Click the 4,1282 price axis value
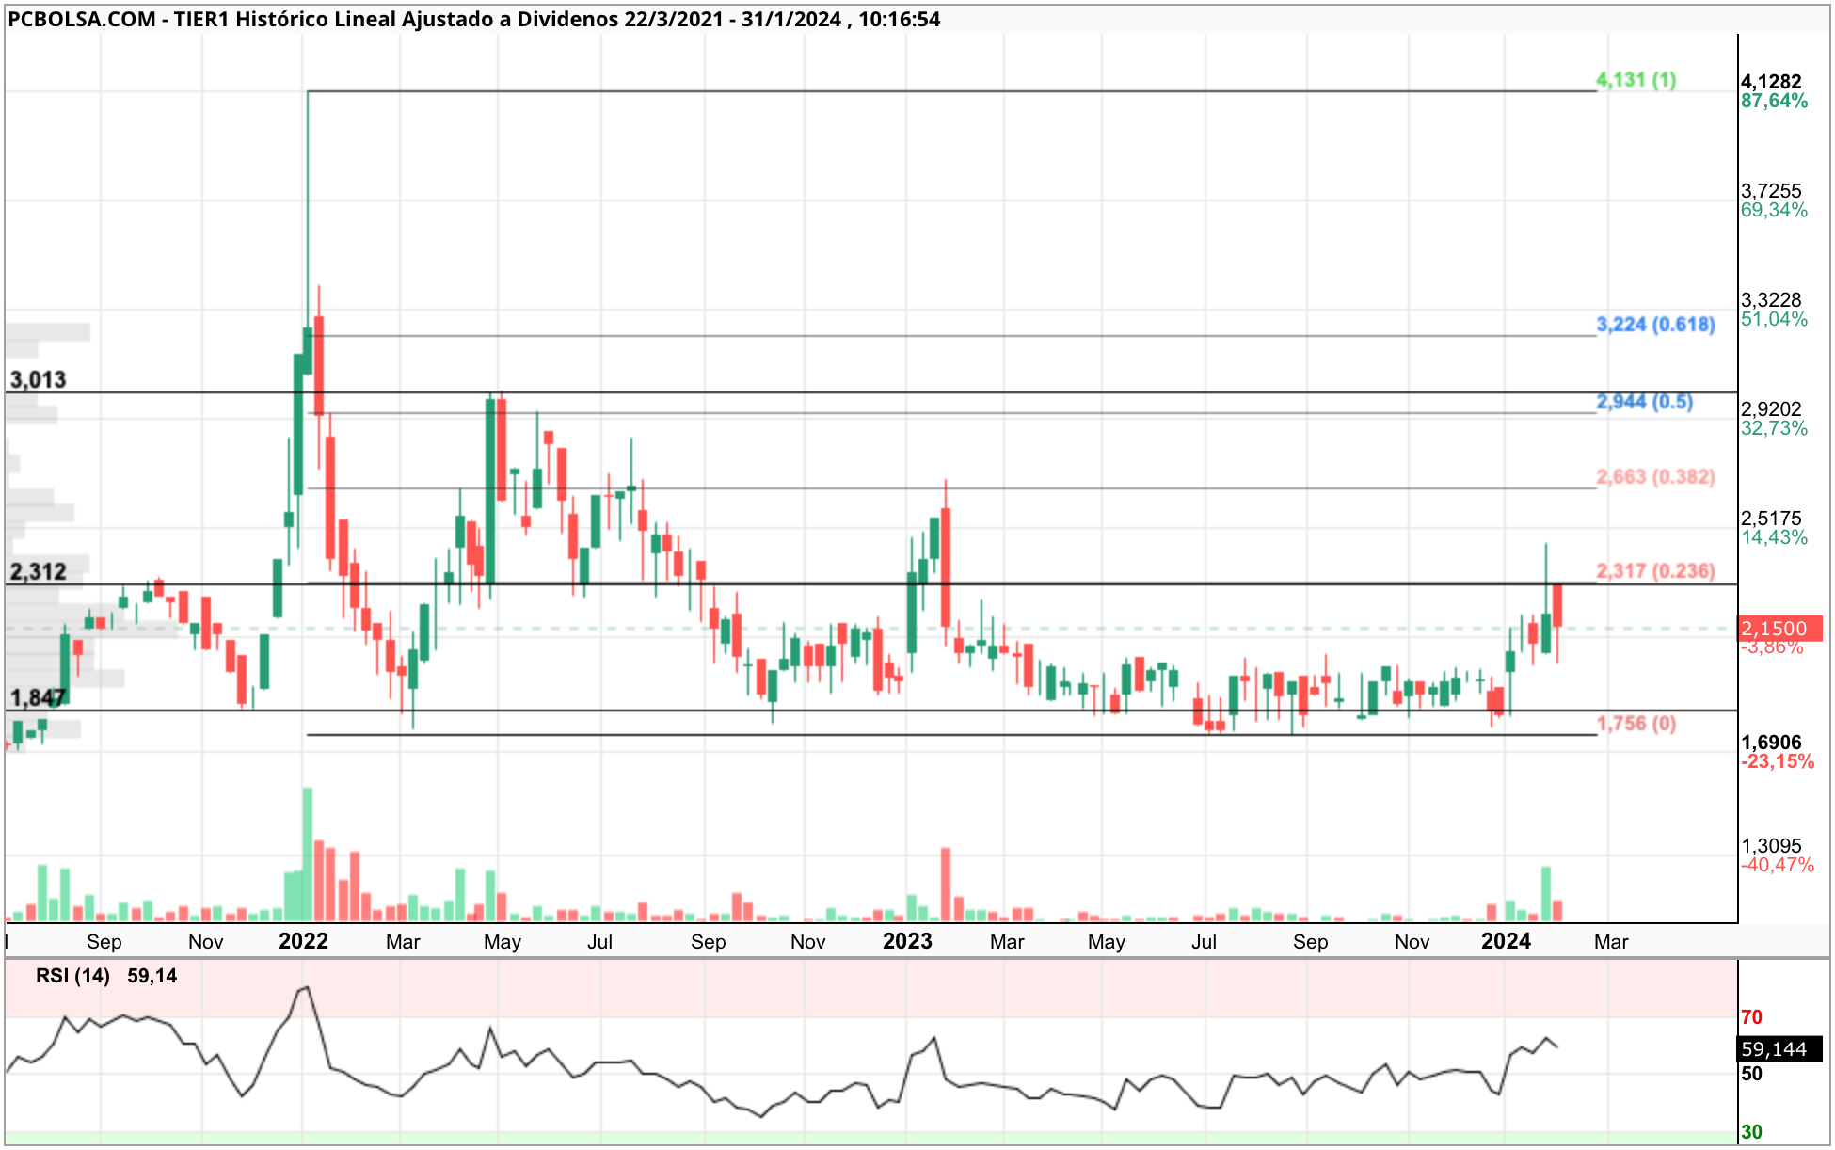This screenshot has height=1150, width=1835. coord(1771,82)
